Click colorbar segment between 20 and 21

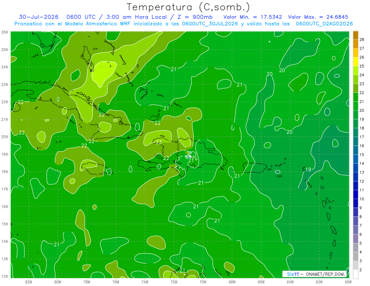356,106
